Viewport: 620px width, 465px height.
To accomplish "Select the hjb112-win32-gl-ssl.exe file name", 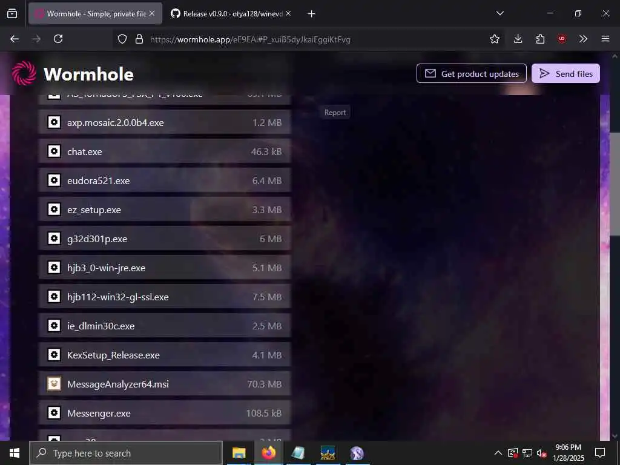I will 118,297.
